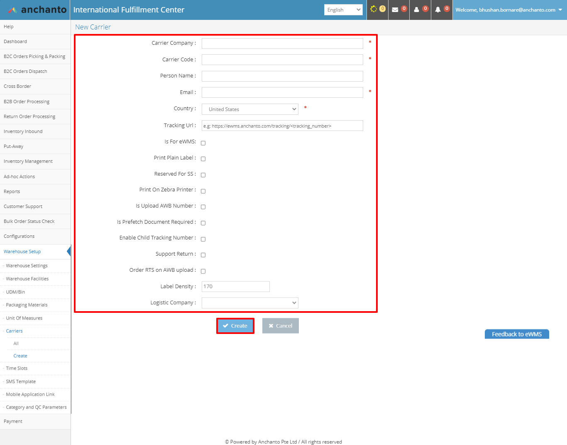Click the user notifications icon
The width and height of the screenshot is (567, 445).
417,10
